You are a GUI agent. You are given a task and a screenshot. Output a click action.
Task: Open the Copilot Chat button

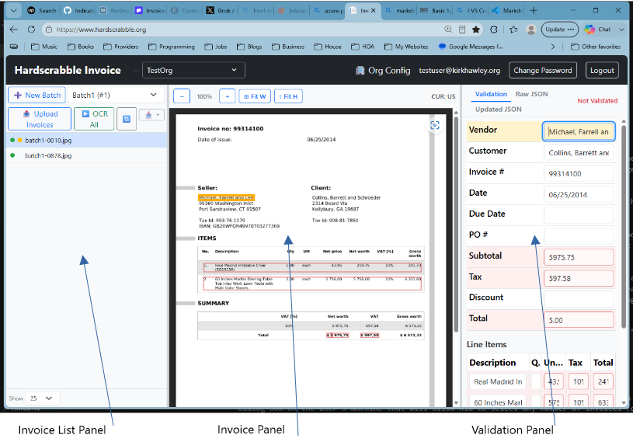click(597, 30)
